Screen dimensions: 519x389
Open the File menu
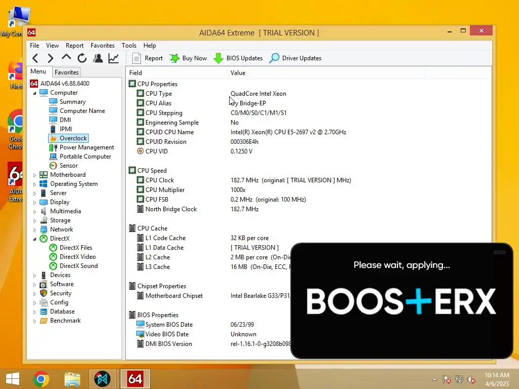tap(34, 45)
